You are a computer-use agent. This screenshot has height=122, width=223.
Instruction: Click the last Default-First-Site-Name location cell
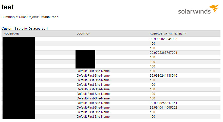click(93, 117)
